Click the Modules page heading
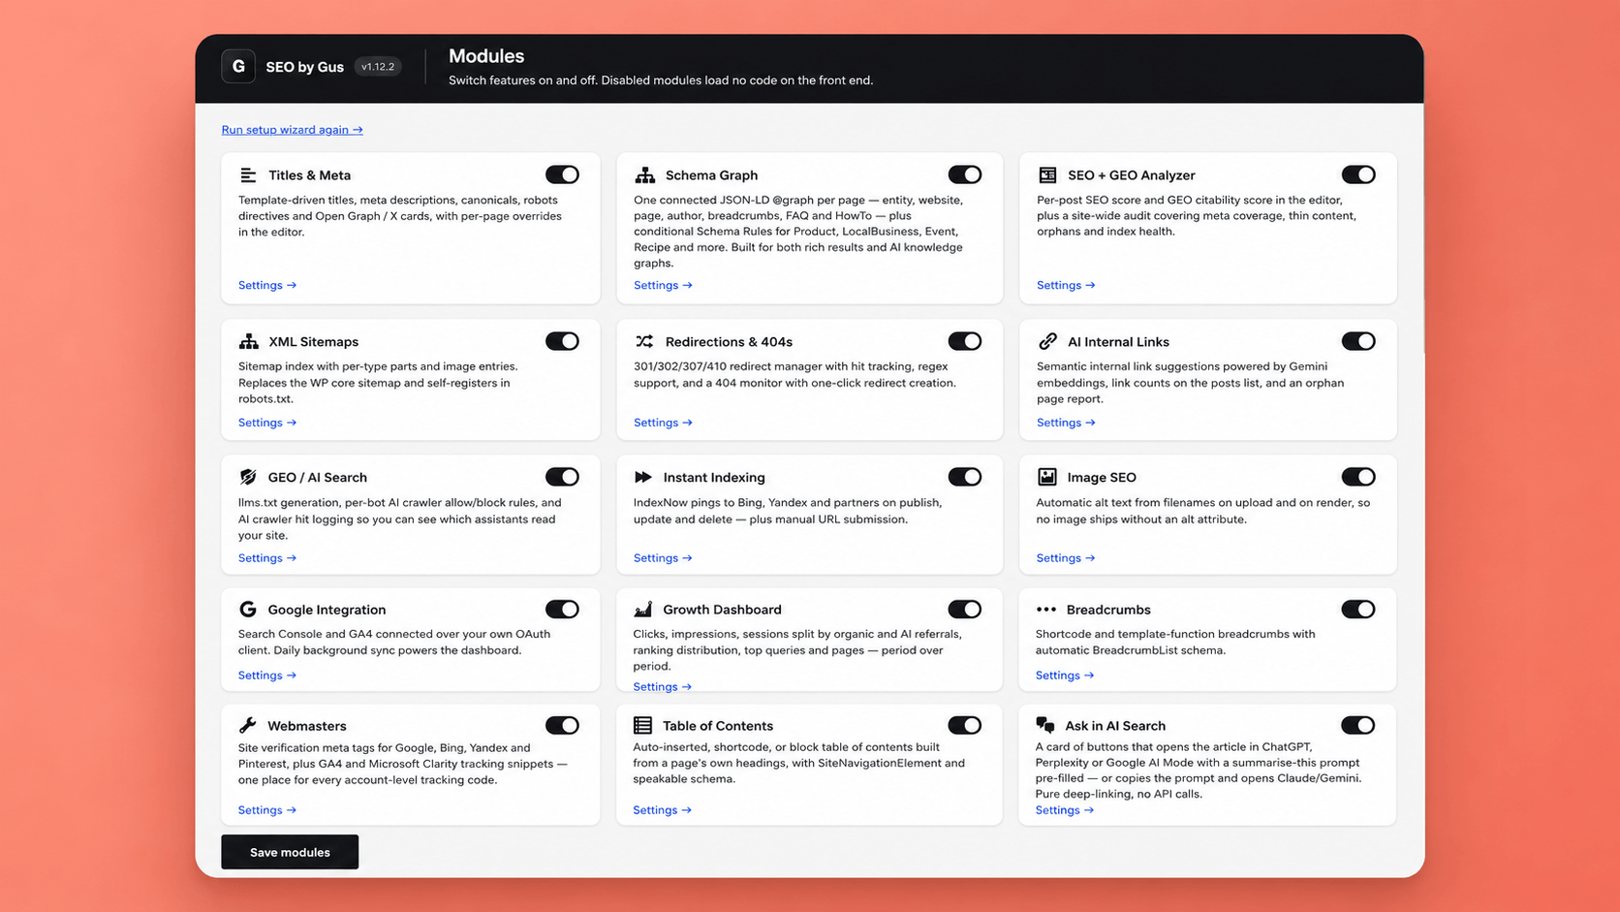 pos(486,56)
